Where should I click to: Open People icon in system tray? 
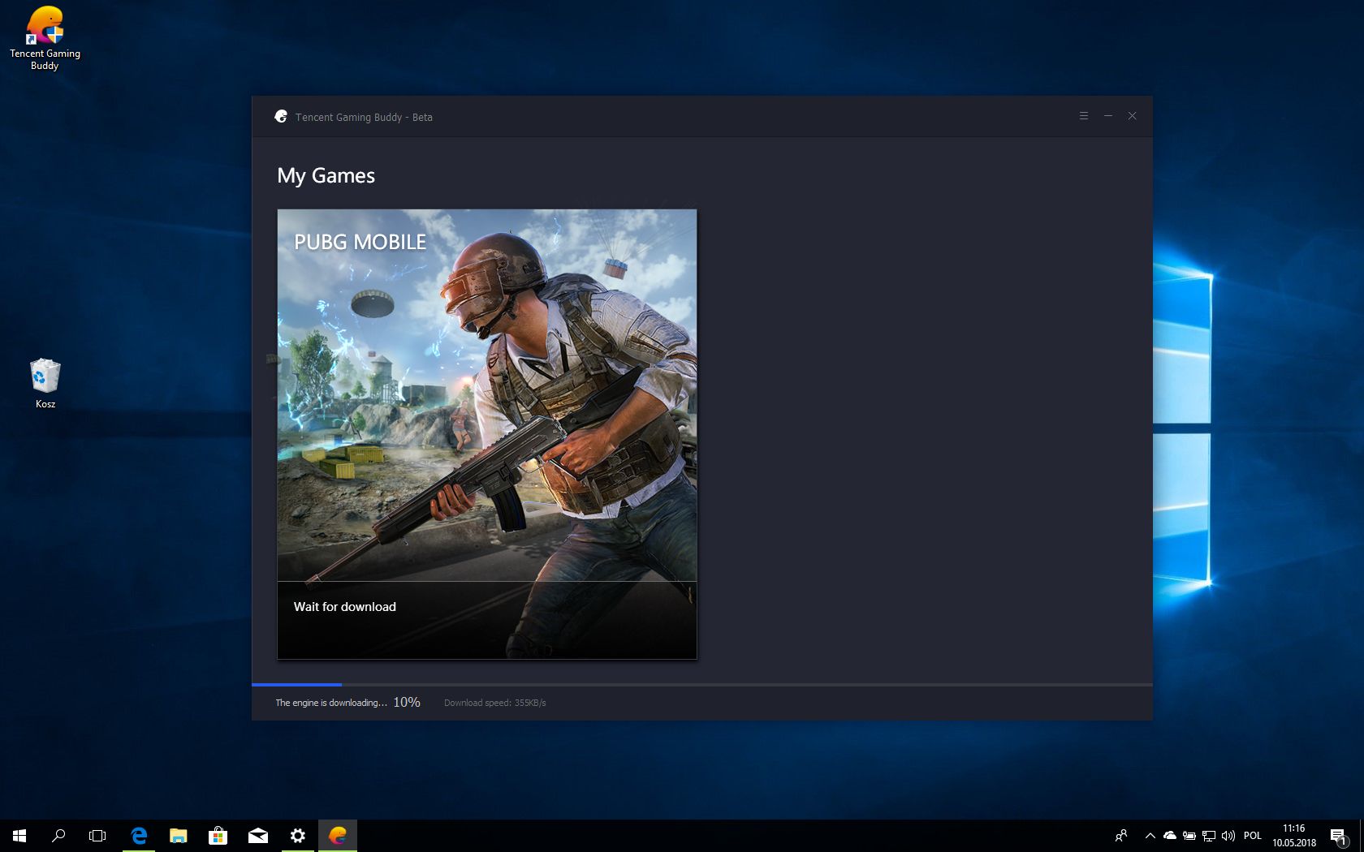pos(1121,835)
